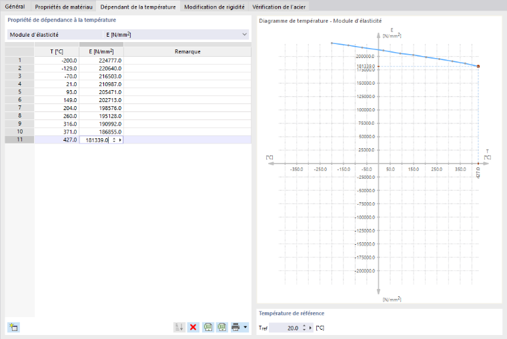Click temperature cell 93.0
Screen dimensions: 507x339
tap(57, 92)
